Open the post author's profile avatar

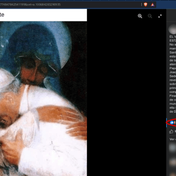point(172,29)
